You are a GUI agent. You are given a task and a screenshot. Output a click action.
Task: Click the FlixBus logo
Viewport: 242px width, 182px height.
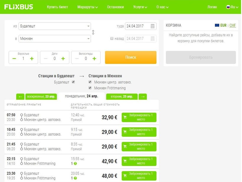pos(19,7)
